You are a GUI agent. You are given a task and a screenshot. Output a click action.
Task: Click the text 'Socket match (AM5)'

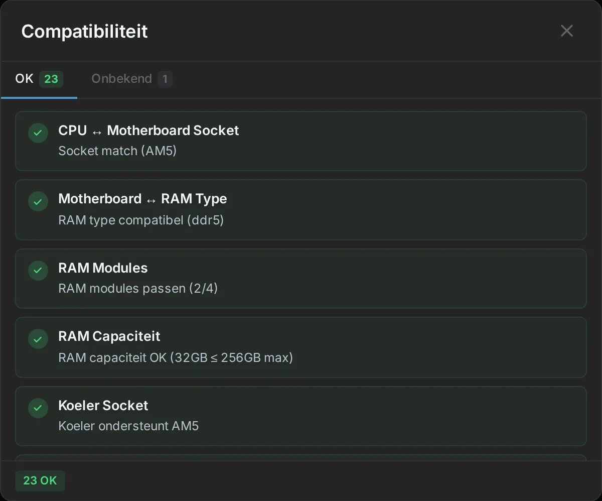(117, 151)
